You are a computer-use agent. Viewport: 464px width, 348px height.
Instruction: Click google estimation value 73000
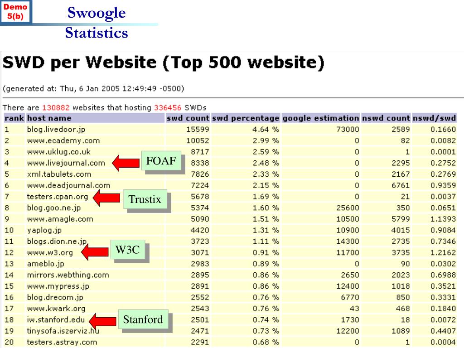pos(348,129)
